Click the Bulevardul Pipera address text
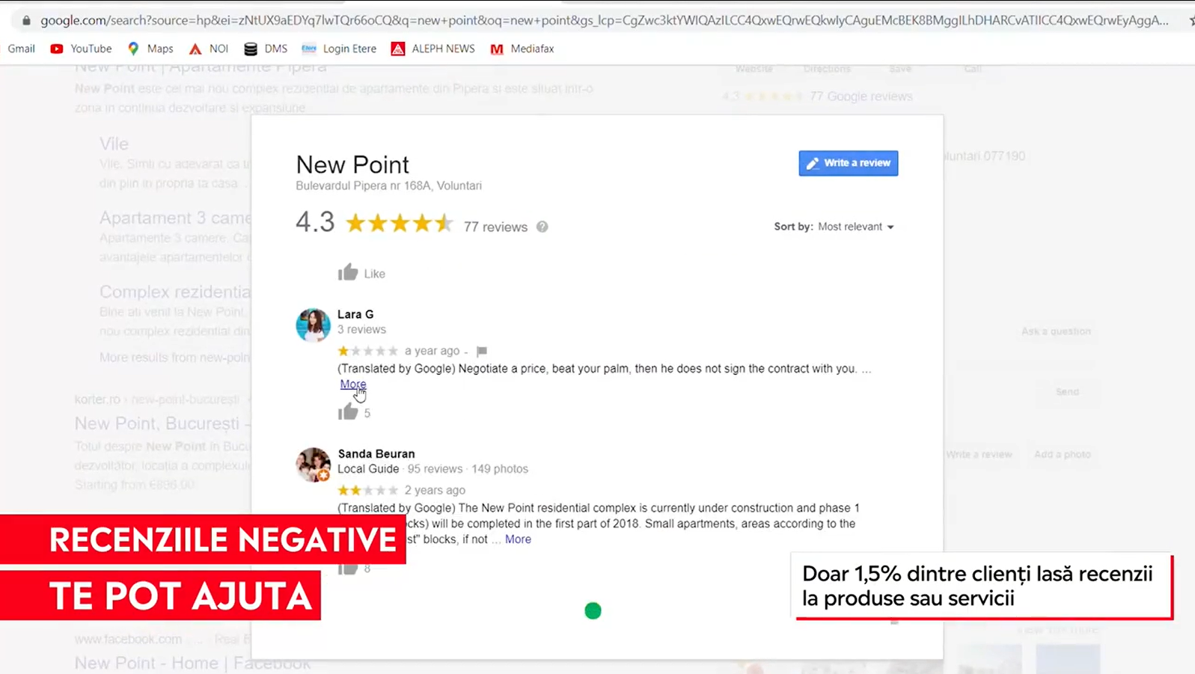 [389, 186]
